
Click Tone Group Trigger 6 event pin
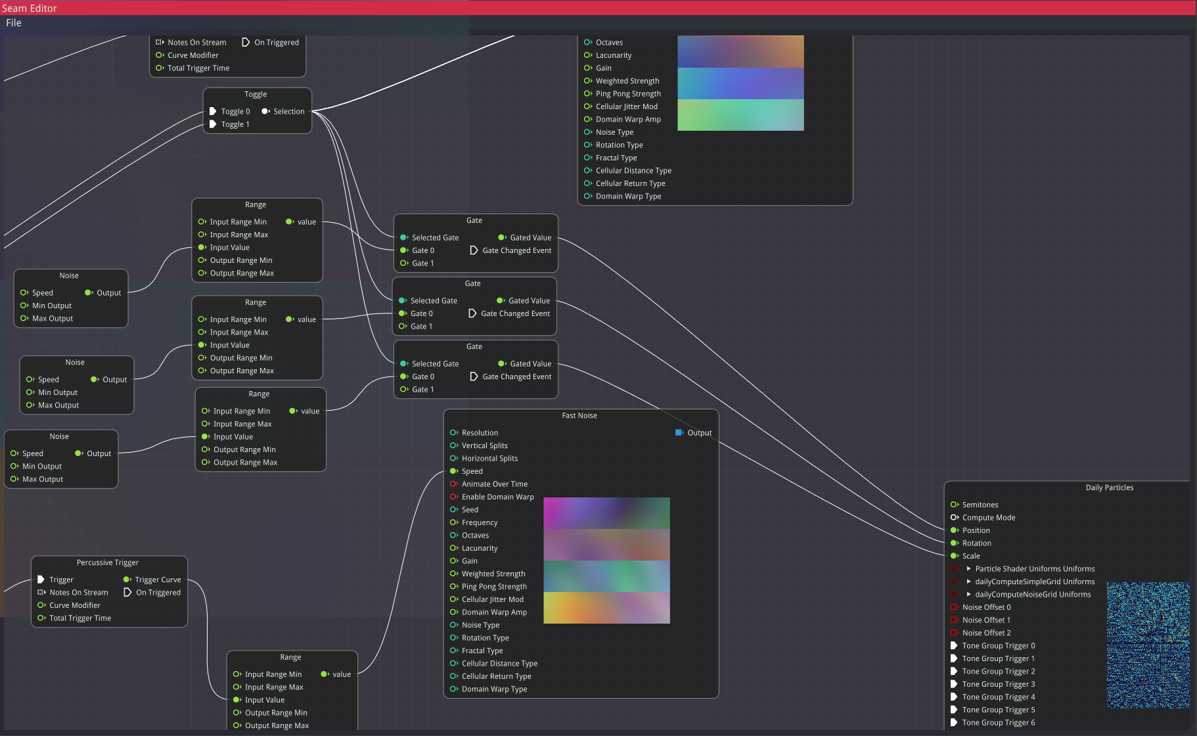point(954,723)
